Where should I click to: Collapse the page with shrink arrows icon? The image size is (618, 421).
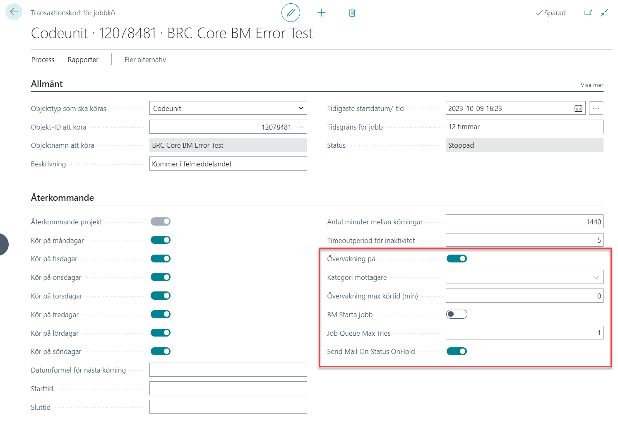pos(604,13)
